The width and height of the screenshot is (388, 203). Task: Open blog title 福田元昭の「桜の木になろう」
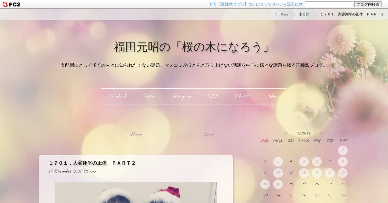coord(194,47)
